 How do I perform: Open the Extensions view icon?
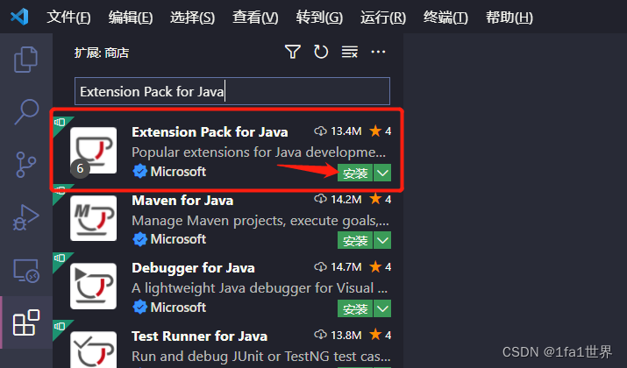pos(26,322)
